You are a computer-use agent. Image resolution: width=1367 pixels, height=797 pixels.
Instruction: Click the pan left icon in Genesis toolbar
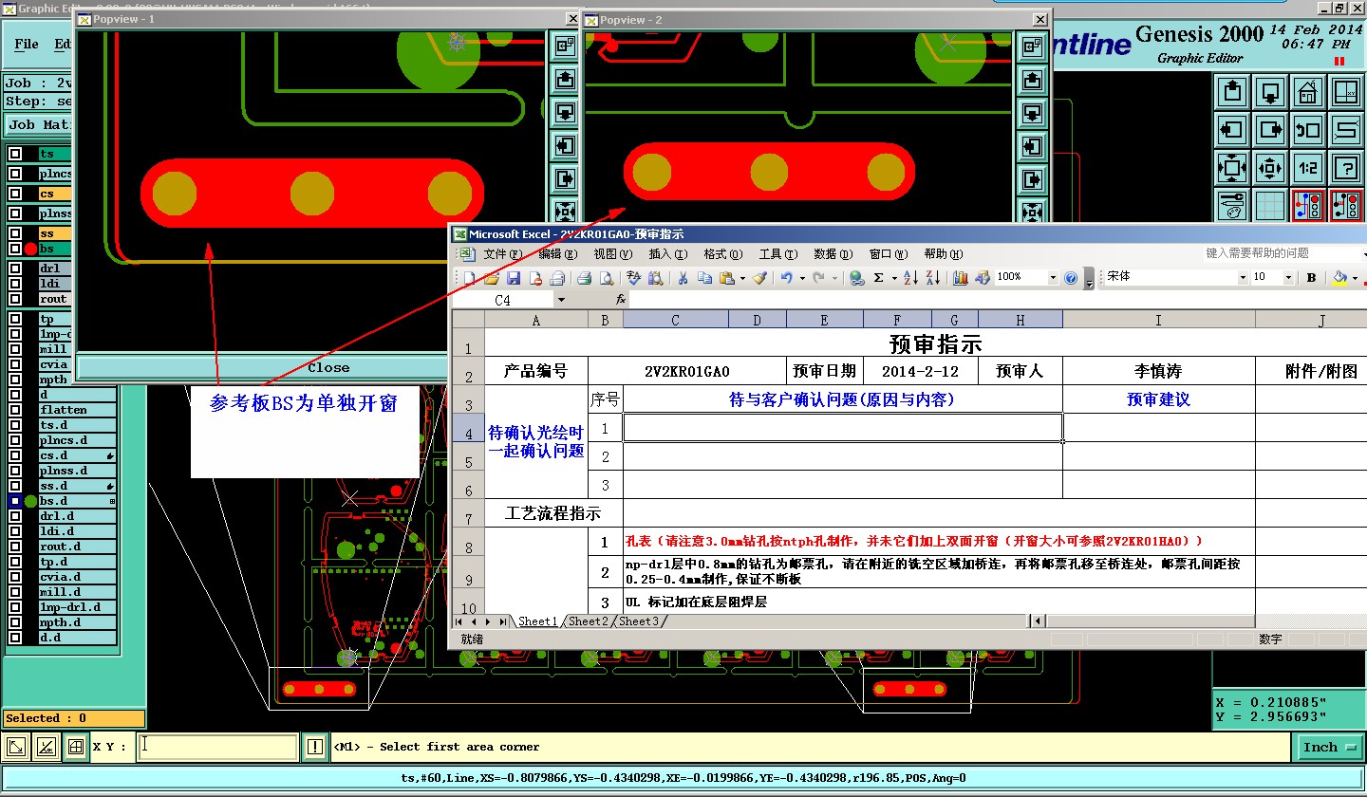pyautogui.click(x=1232, y=130)
